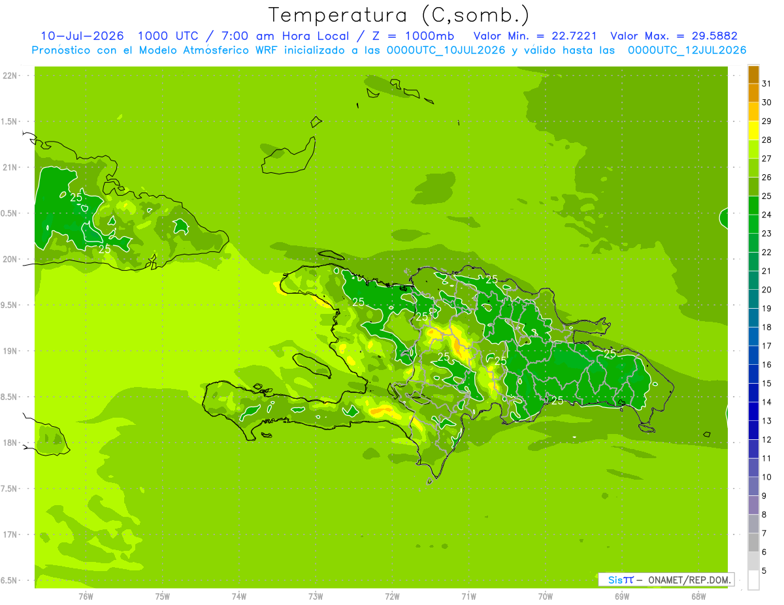
Task: Click value 15 on the color scale
Action: coord(767,383)
